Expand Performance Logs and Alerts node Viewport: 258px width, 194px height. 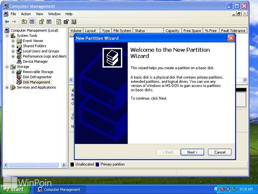(13, 57)
